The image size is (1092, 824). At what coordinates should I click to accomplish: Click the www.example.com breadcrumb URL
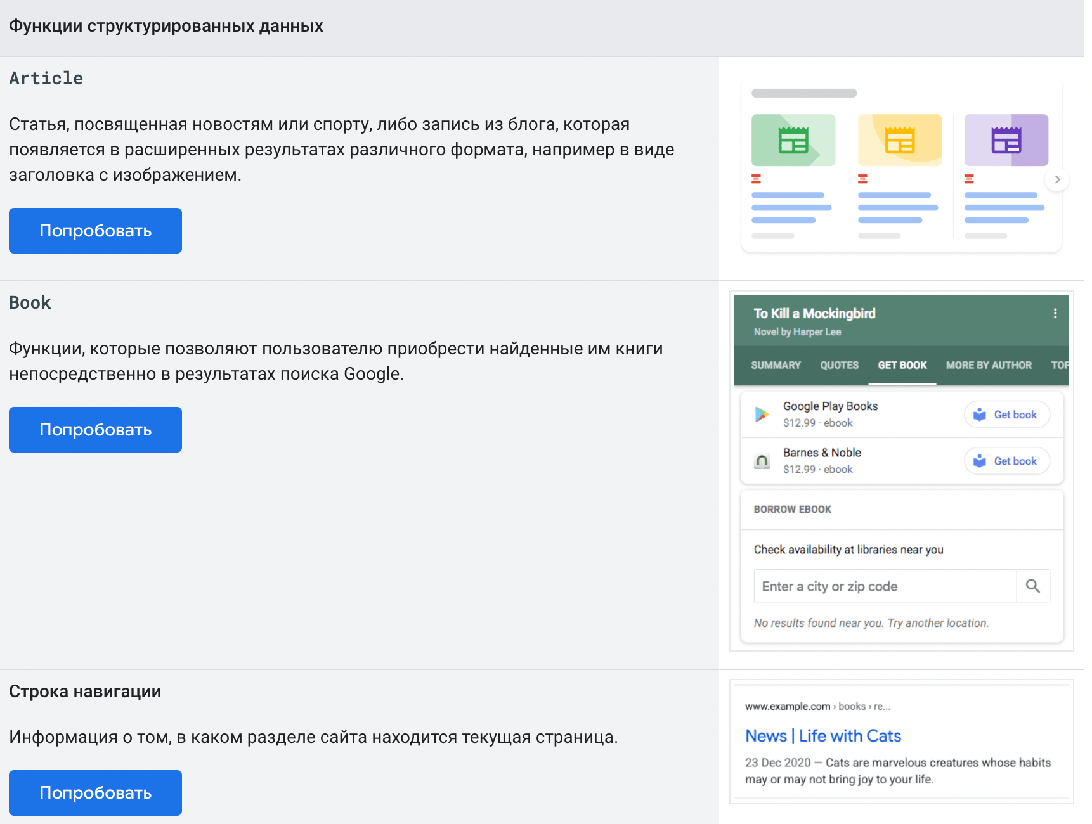coord(787,706)
